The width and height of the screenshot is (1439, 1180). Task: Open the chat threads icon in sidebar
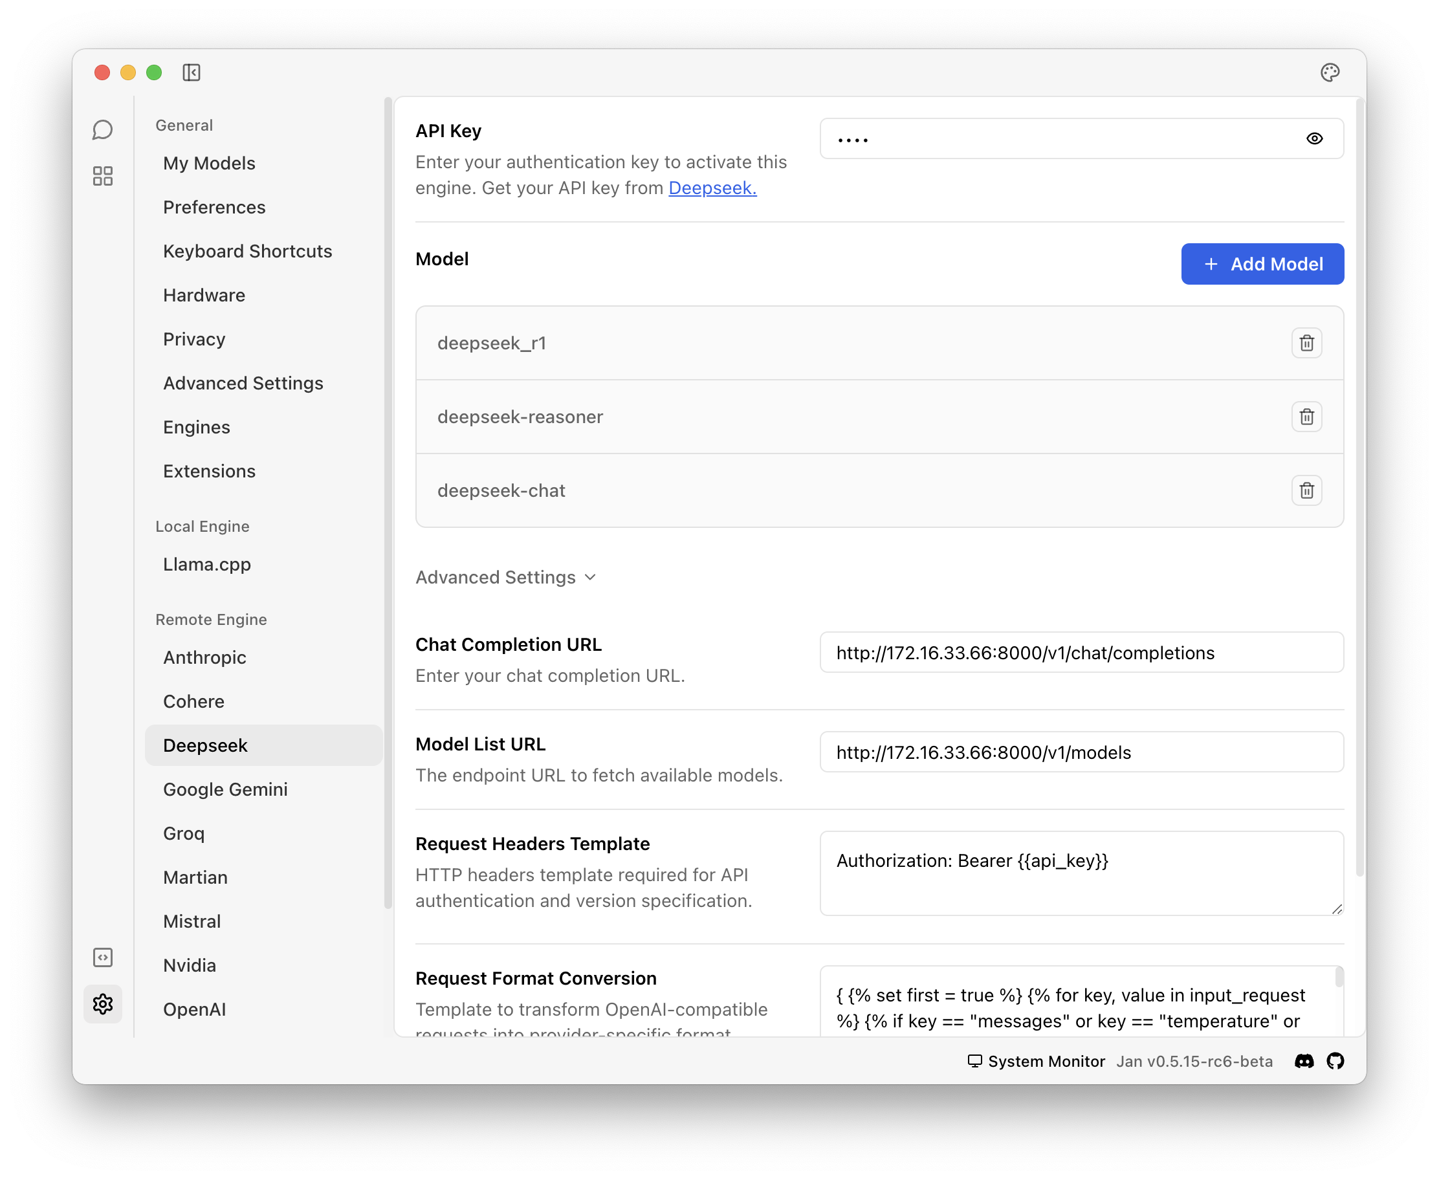coord(103,130)
